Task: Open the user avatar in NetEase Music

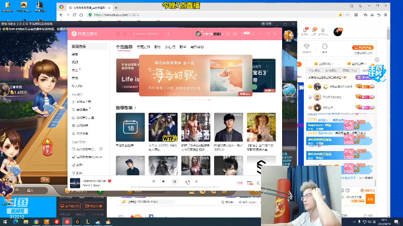Action: (x=198, y=34)
